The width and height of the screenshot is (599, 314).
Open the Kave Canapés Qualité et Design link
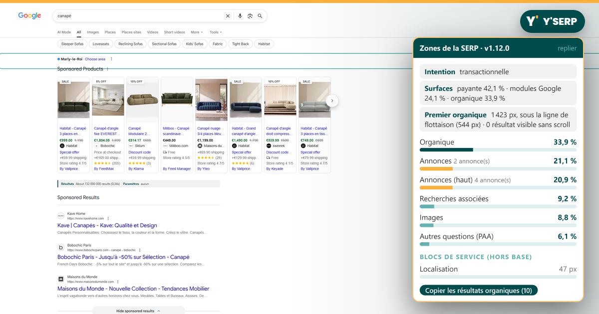click(x=107, y=225)
